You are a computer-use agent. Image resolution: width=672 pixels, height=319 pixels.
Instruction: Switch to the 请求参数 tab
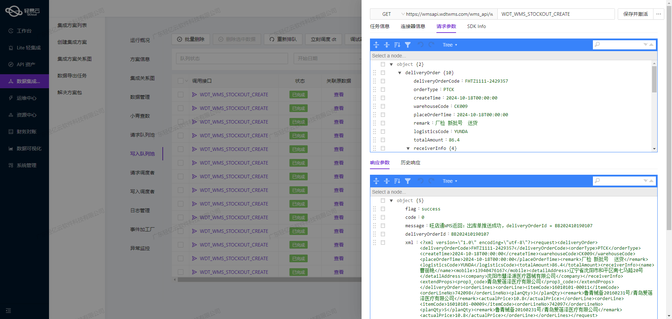tap(446, 26)
